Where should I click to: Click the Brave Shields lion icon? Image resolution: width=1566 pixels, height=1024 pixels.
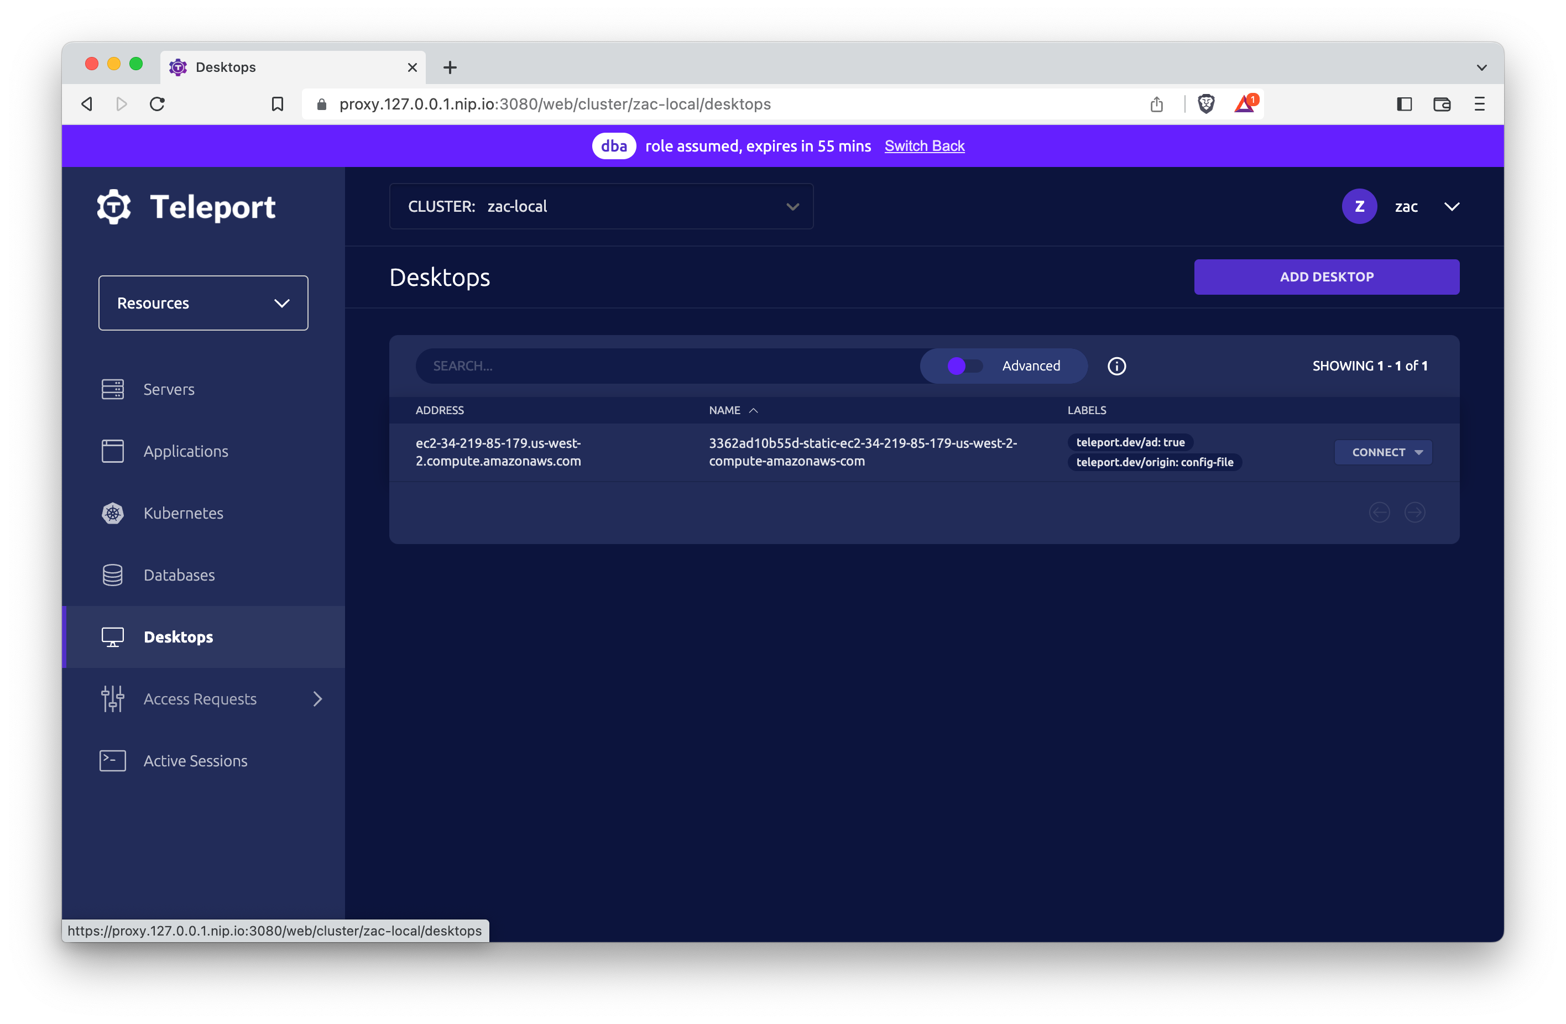pos(1206,104)
